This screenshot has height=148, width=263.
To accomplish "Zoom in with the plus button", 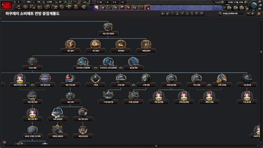I will (253, 14).
